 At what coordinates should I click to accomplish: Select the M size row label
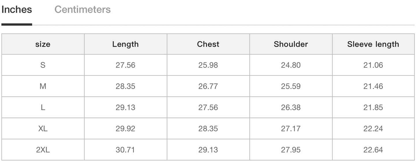pos(43,86)
